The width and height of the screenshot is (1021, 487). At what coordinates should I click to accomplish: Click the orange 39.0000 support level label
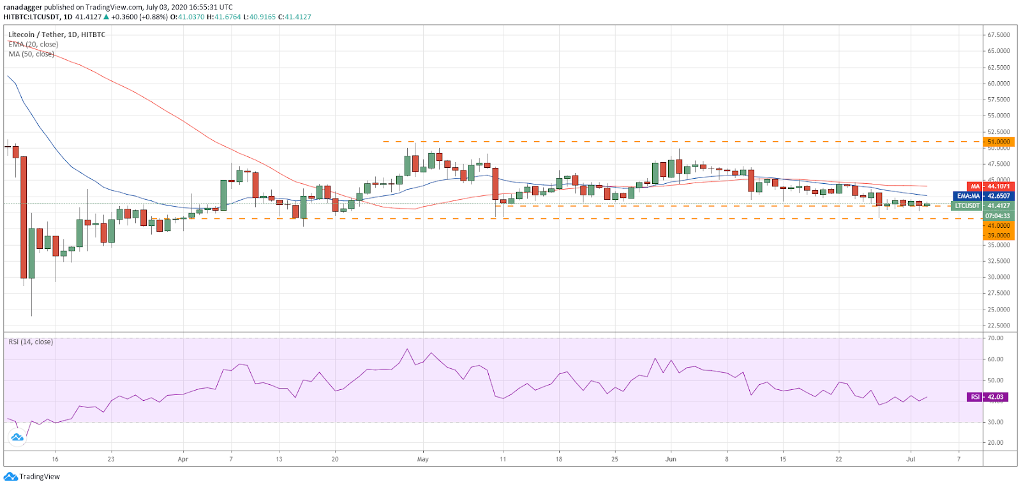pos(998,236)
